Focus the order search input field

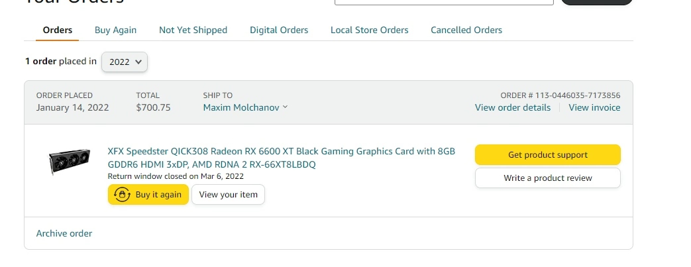(444, 2)
